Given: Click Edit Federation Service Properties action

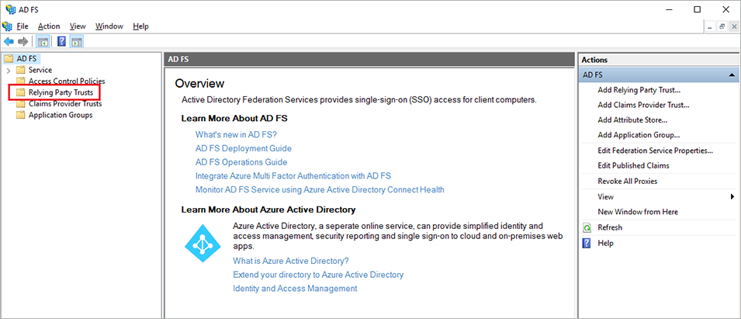Looking at the screenshot, I should click(655, 151).
